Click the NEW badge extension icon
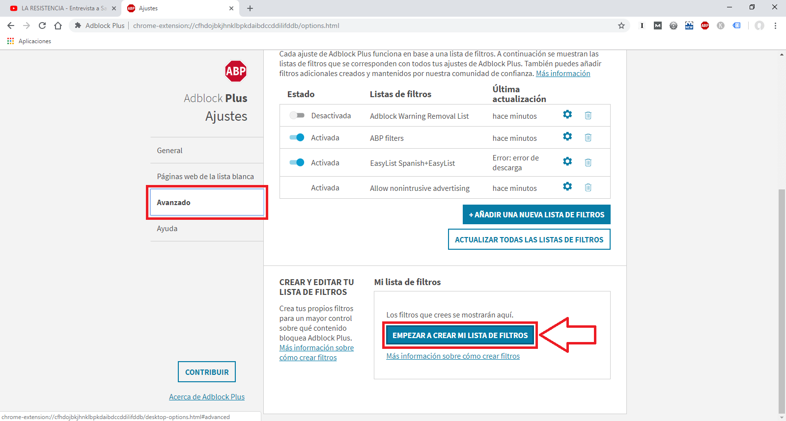786x421 pixels. 689,26
